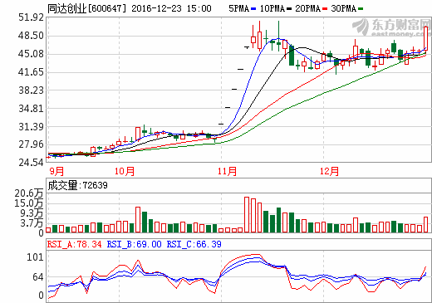The height and width of the screenshot is (303, 432).
Task: Click the 2016-12-23 15:00 timestamp
Action: coord(171,8)
